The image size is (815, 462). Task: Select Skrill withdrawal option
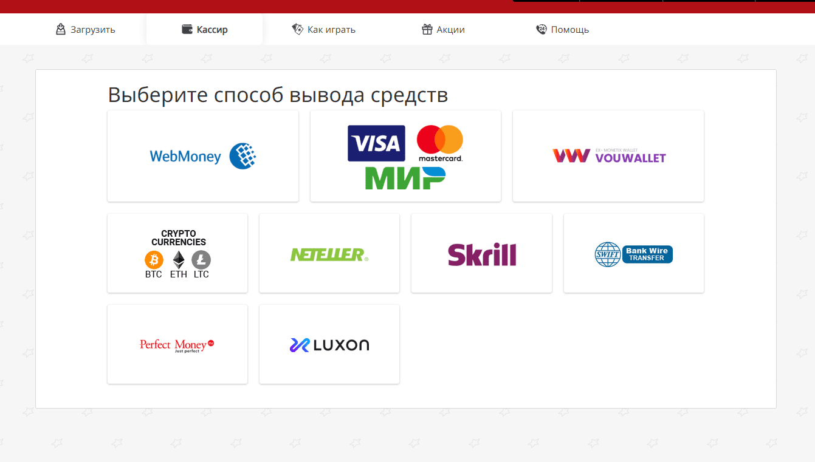481,253
